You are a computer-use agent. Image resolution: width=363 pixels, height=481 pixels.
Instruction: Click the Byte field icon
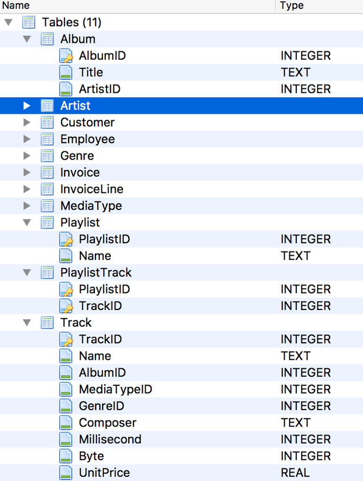[x=66, y=456]
